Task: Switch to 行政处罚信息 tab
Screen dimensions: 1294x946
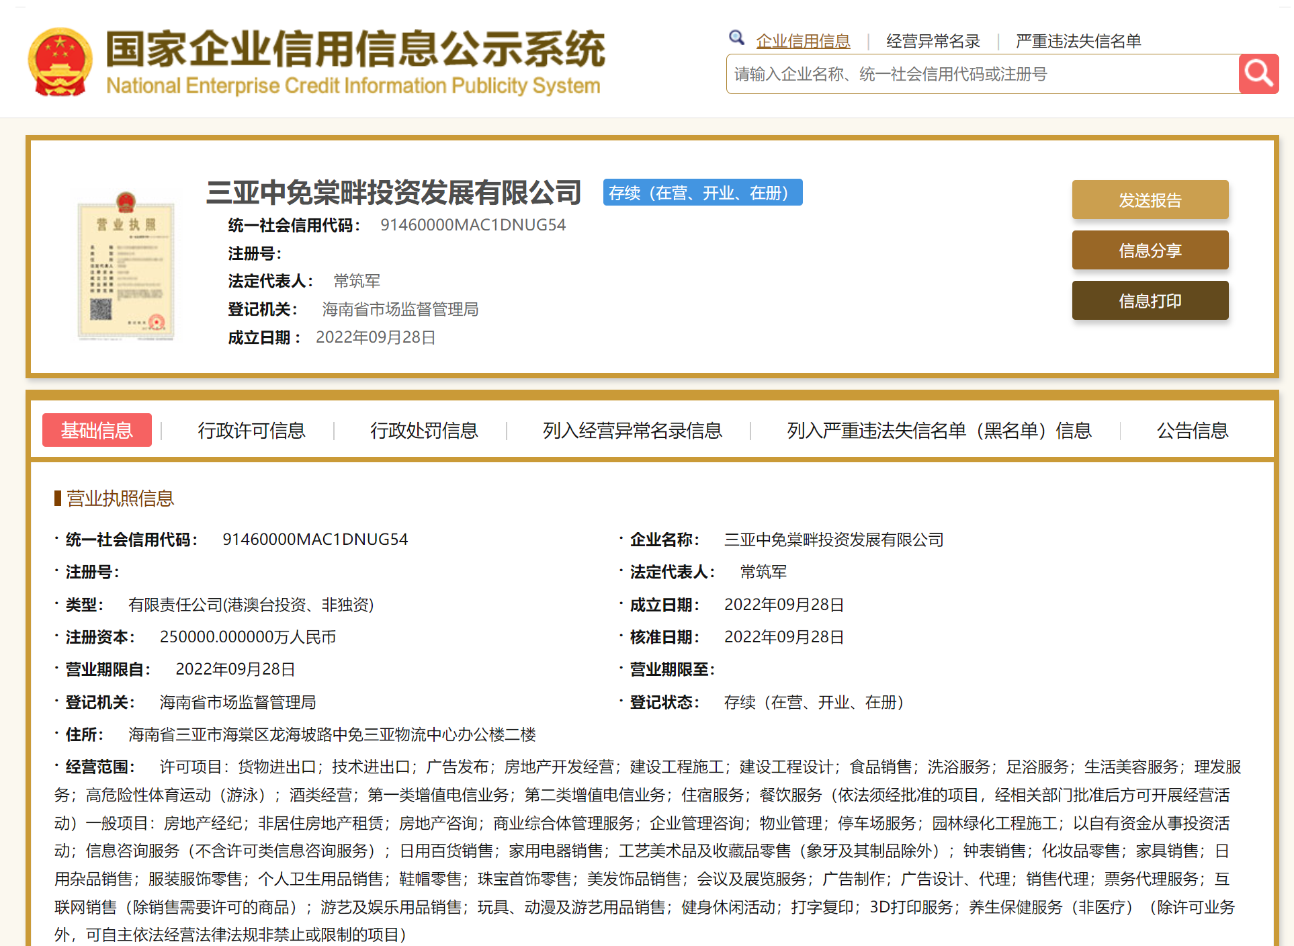Action: click(424, 430)
